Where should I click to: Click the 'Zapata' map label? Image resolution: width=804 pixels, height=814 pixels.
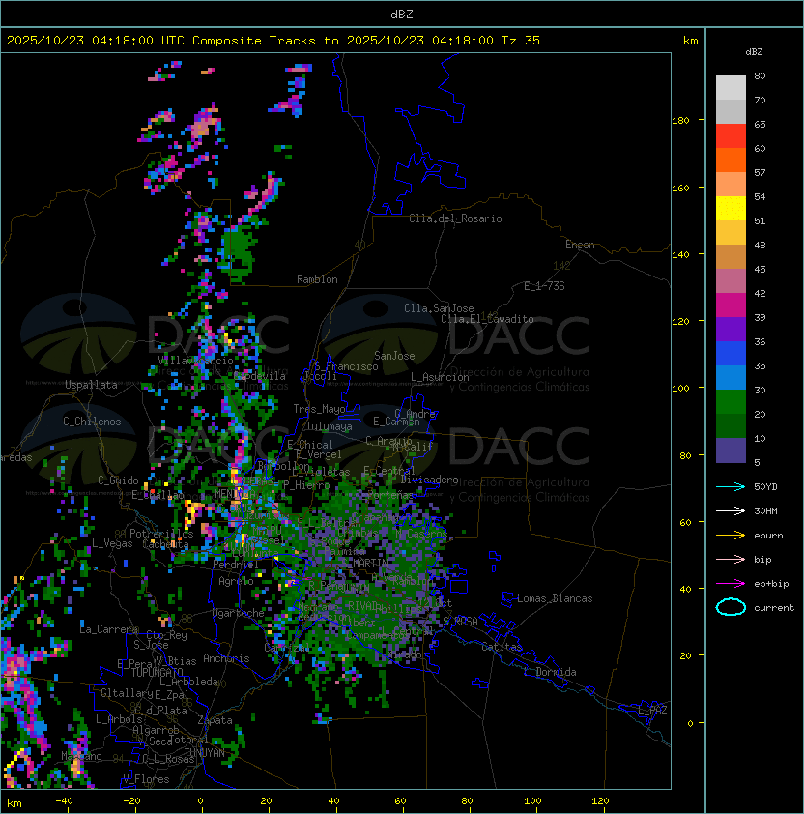215,720
